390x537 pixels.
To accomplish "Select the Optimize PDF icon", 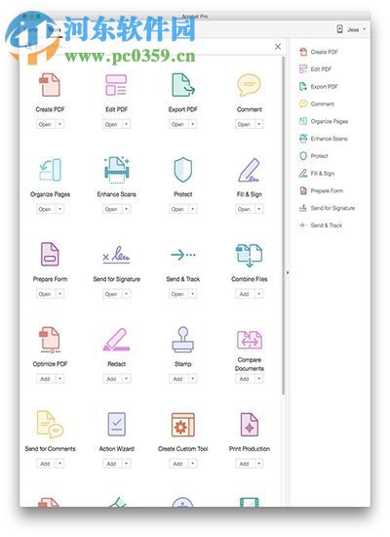I will pyautogui.click(x=50, y=340).
